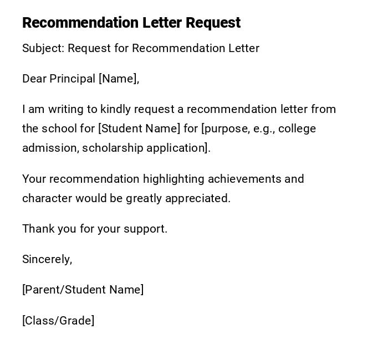
Task: Click "Request for Recommendation Letter" subject text
Action: [x=164, y=48]
